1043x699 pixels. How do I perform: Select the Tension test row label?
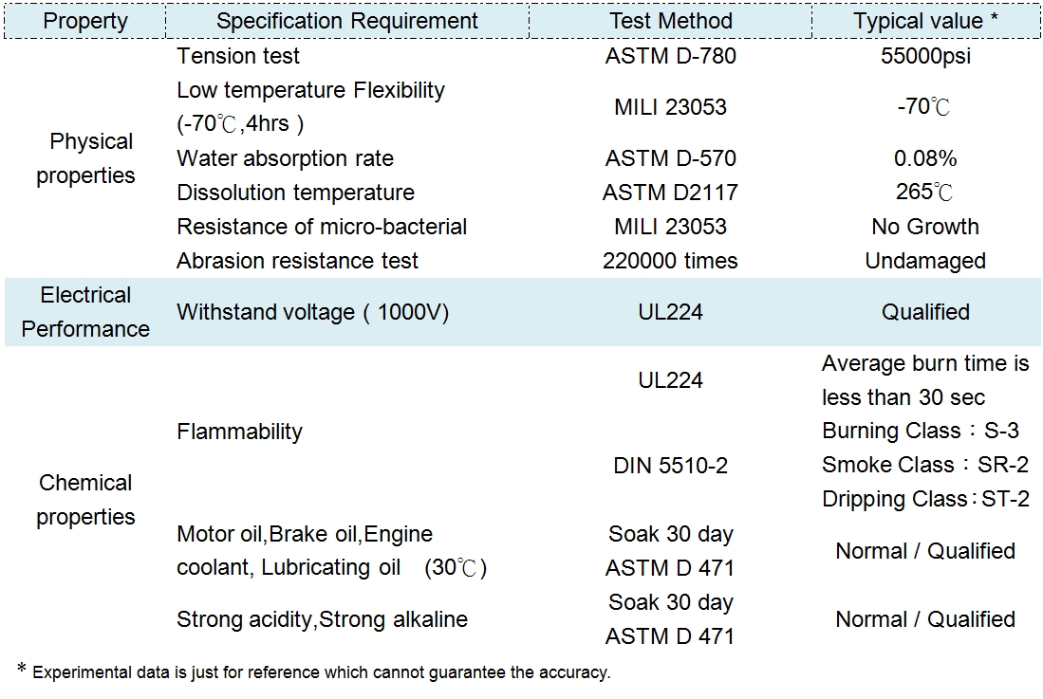238,56
